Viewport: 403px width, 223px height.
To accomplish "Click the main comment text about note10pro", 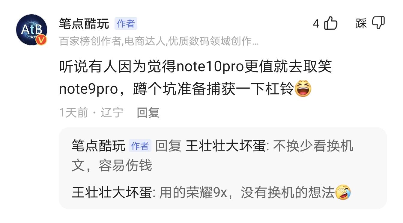I will click(196, 78).
